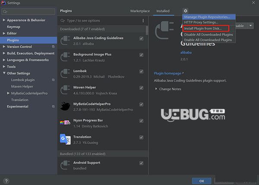259x185 pixels.
Task: Click the project-level icon beside Version Control
Action: (x=53, y=47)
